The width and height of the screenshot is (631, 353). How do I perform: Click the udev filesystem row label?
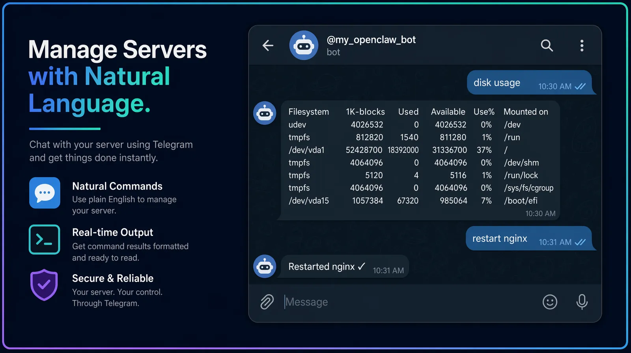[297, 125]
